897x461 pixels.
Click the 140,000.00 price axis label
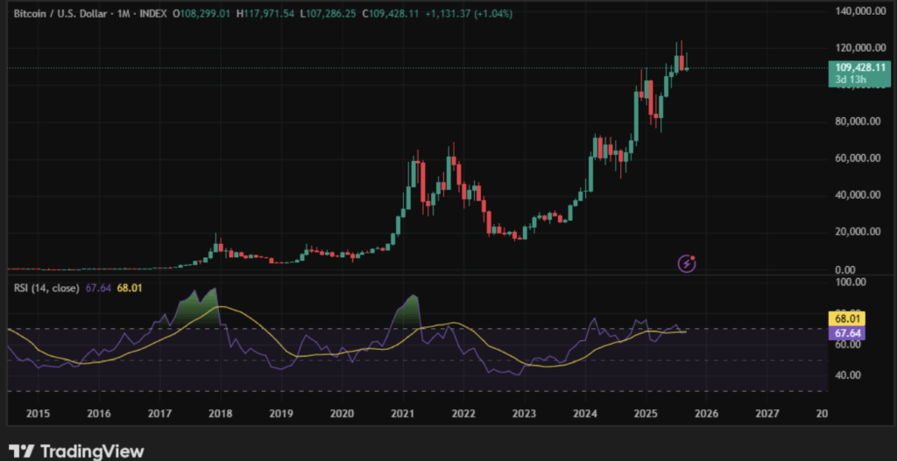[858, 10]
